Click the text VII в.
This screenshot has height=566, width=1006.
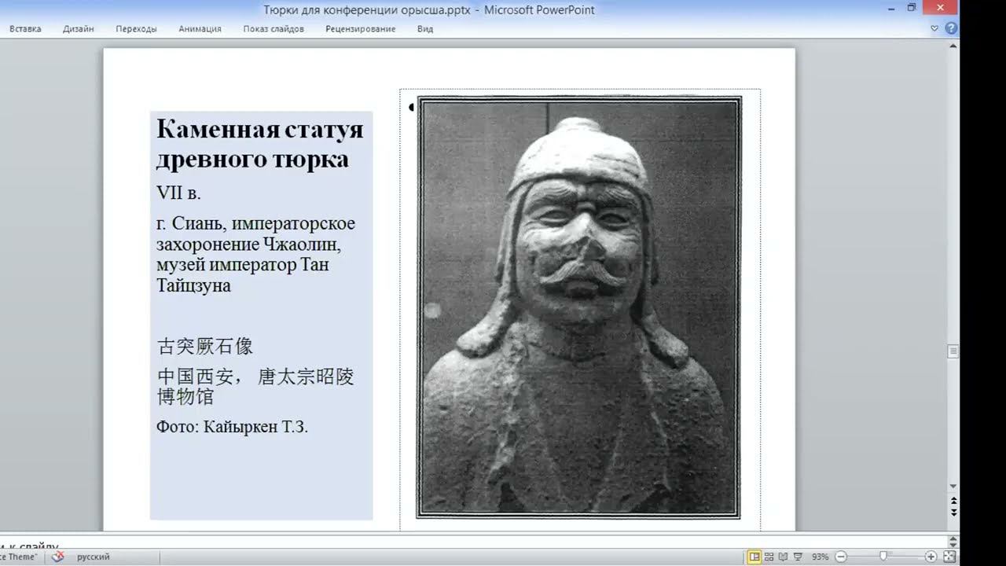[x=178, y=193]
